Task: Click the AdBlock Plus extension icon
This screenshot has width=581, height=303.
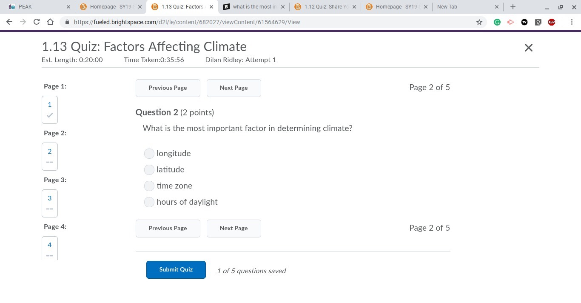Action: click(x=552, y=22)
